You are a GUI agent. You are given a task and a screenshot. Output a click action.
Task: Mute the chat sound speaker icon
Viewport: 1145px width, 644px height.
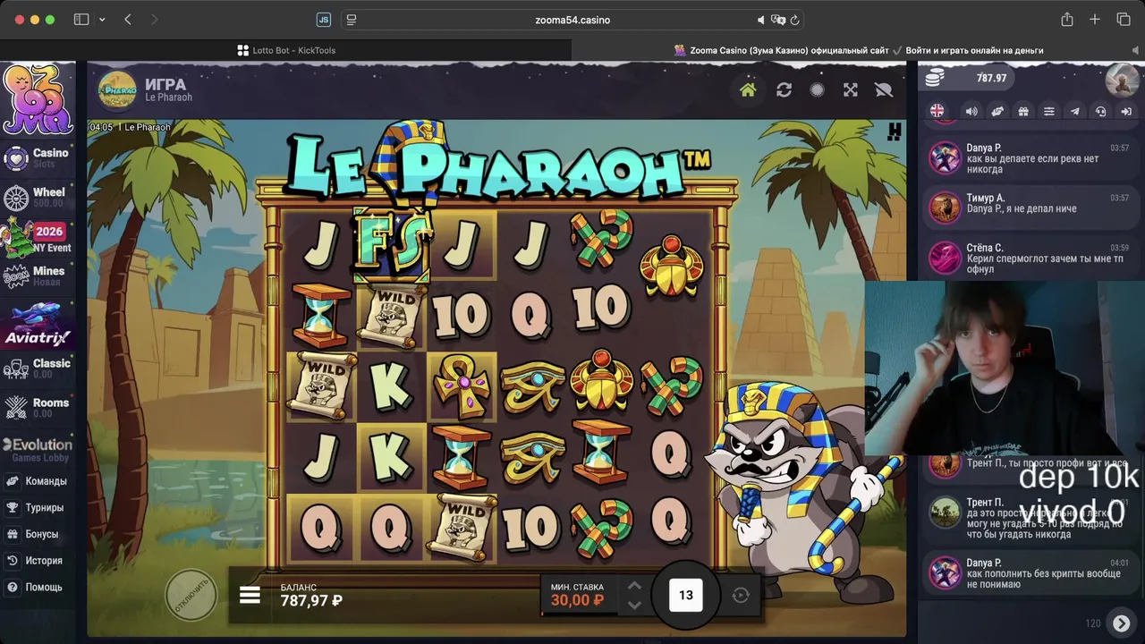(971, 111)
